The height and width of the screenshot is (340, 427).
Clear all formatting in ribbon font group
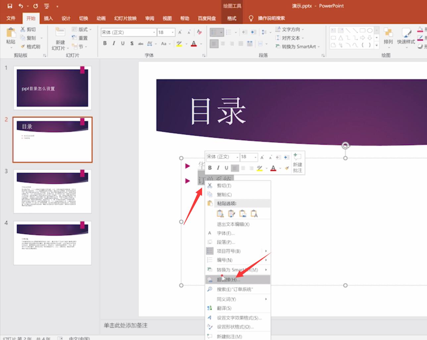(199, 32)
